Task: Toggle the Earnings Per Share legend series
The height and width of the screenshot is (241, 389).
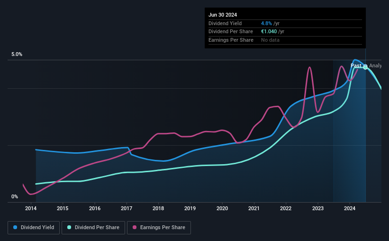Action: 159,228
